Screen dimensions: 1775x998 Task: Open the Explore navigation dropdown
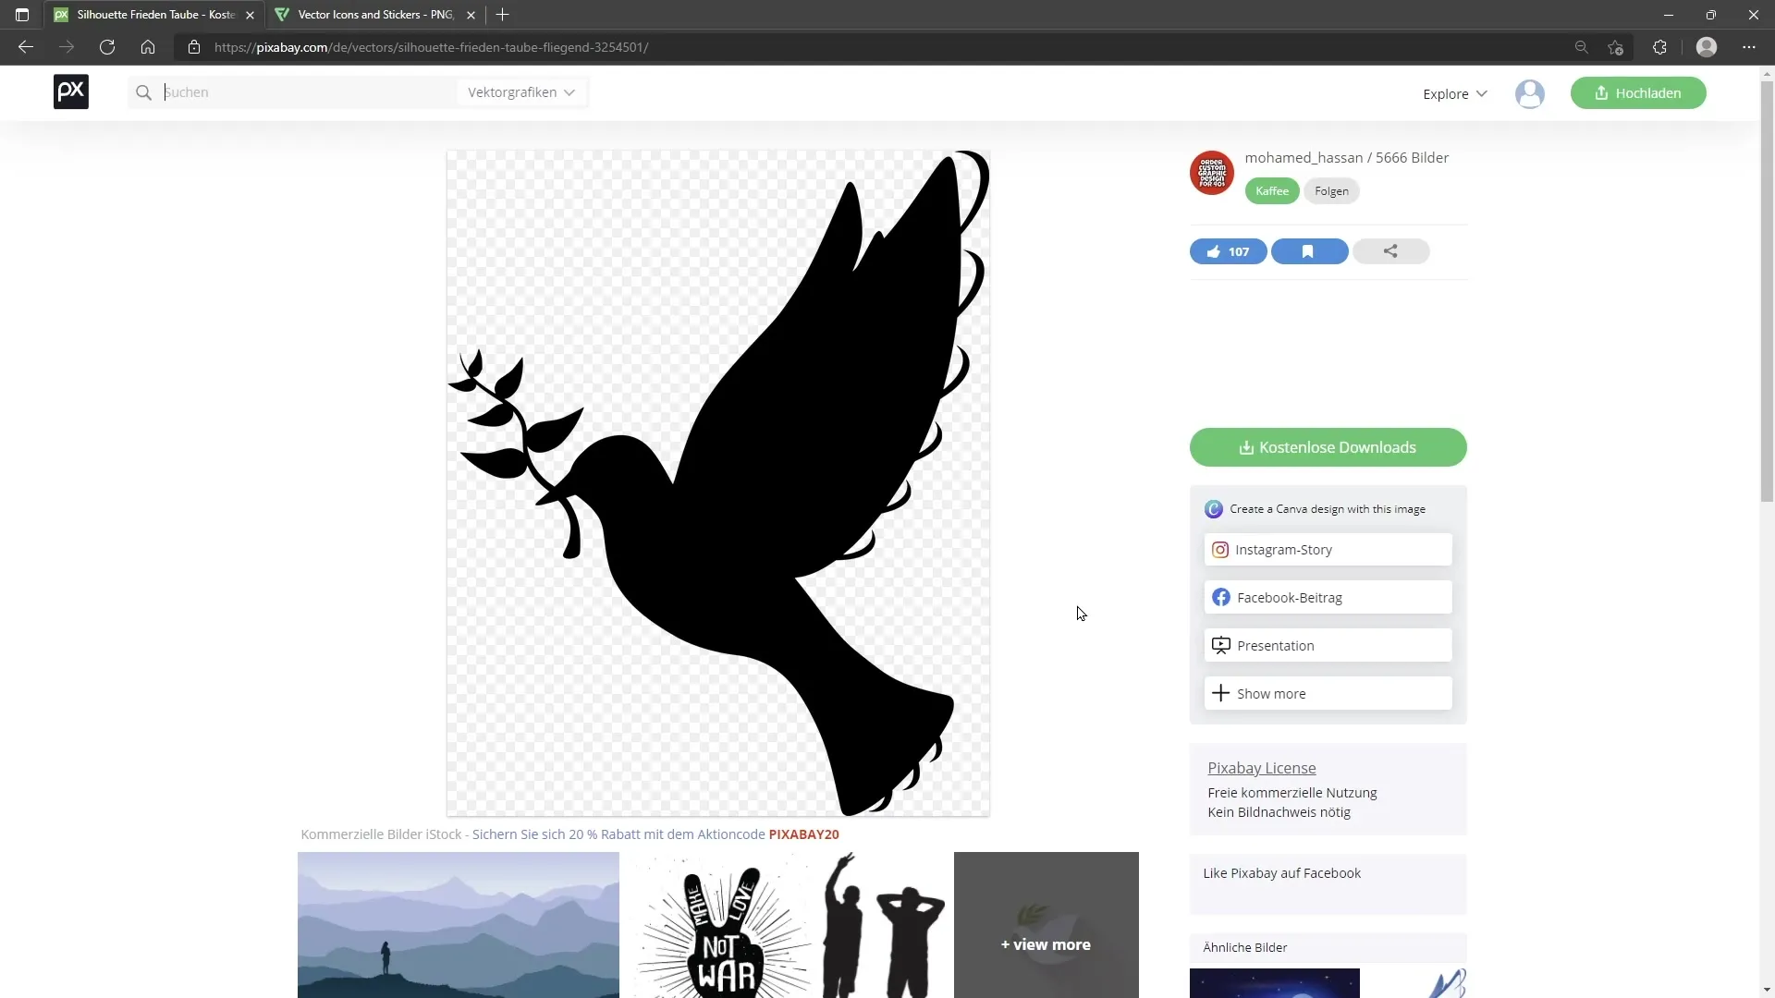pyautogui.click(x=1454, y=92)
